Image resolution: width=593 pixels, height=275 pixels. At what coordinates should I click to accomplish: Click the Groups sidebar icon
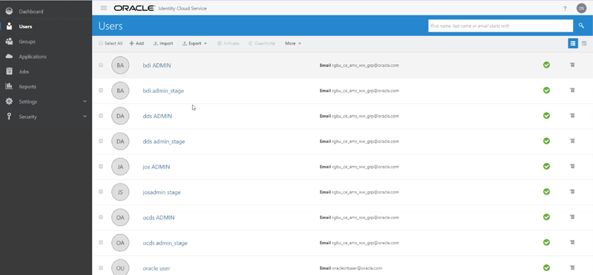(x=9, y=42)
